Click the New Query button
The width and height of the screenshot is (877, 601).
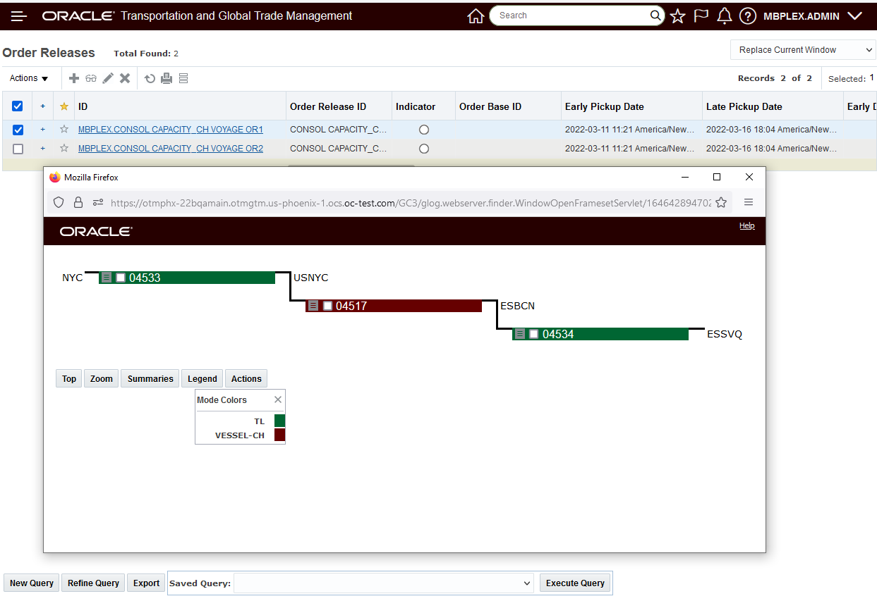click(x=32, y=583)
